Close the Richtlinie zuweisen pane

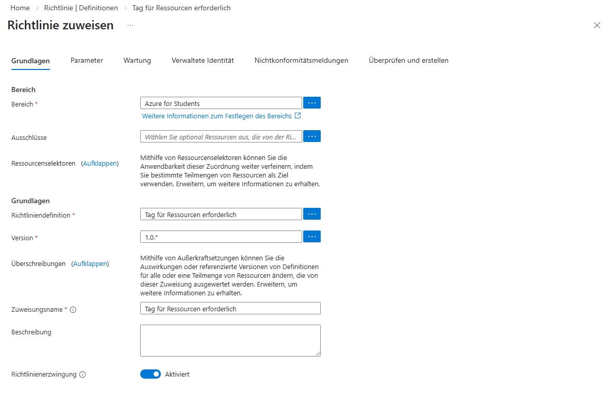point(597,25)
